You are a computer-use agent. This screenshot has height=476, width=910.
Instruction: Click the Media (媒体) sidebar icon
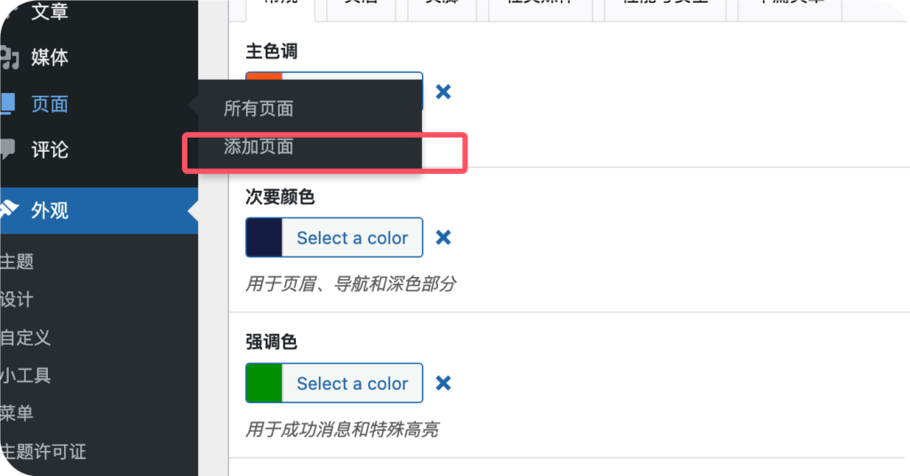9,58
